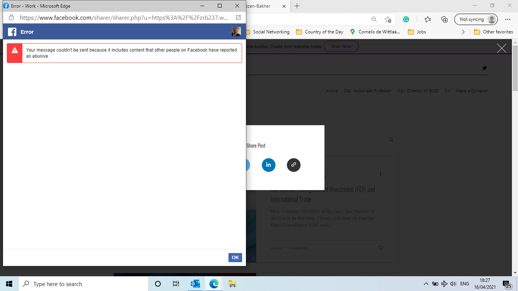The image size is (518, 291).
Task: Open the Jobs favorites folder
Action: (417, 32)
